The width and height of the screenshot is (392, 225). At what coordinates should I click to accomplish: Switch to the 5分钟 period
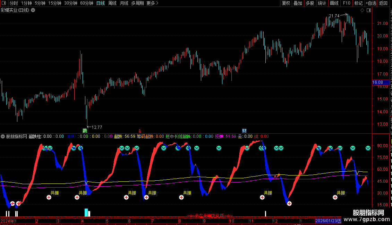[40, 3]
